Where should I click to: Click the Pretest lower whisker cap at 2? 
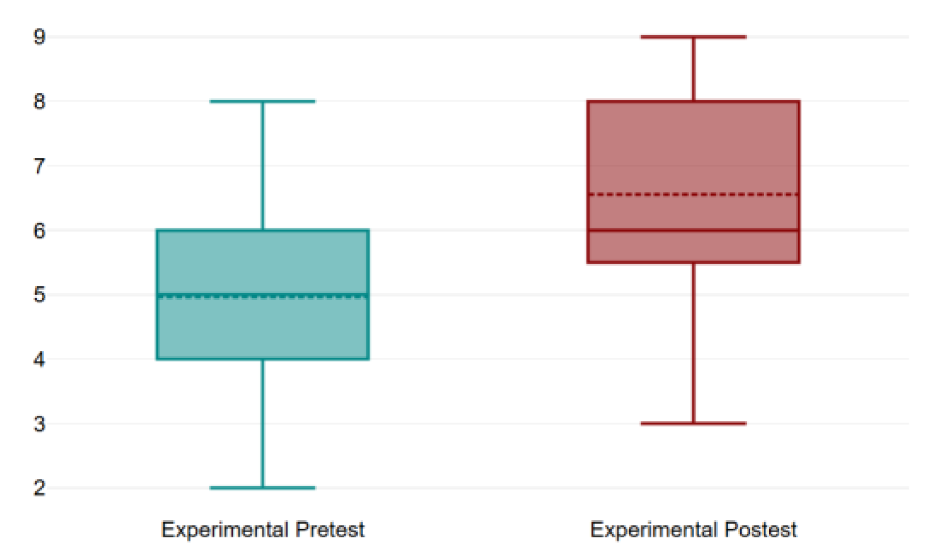[x=262, y=488]
